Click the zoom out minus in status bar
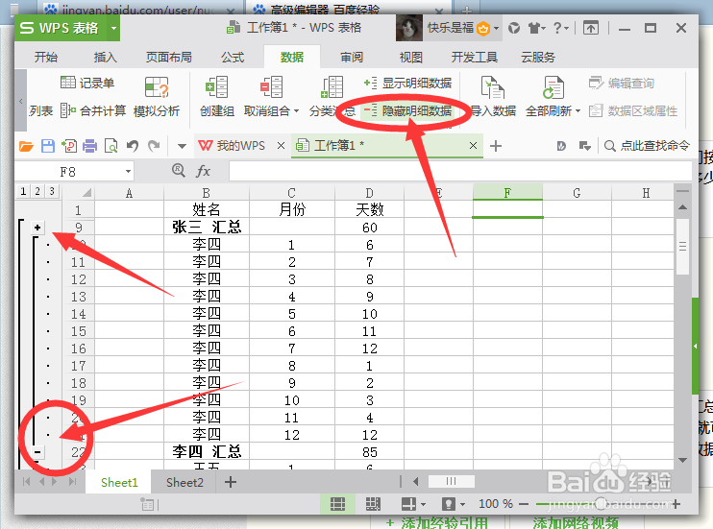Screen dimensions: 713x529 point(524,504)
